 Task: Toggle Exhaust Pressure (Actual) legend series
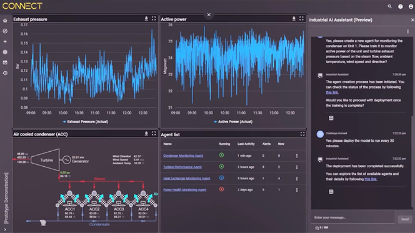[86, 122]
